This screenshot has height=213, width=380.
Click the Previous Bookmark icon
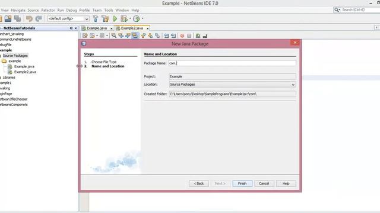144,35
